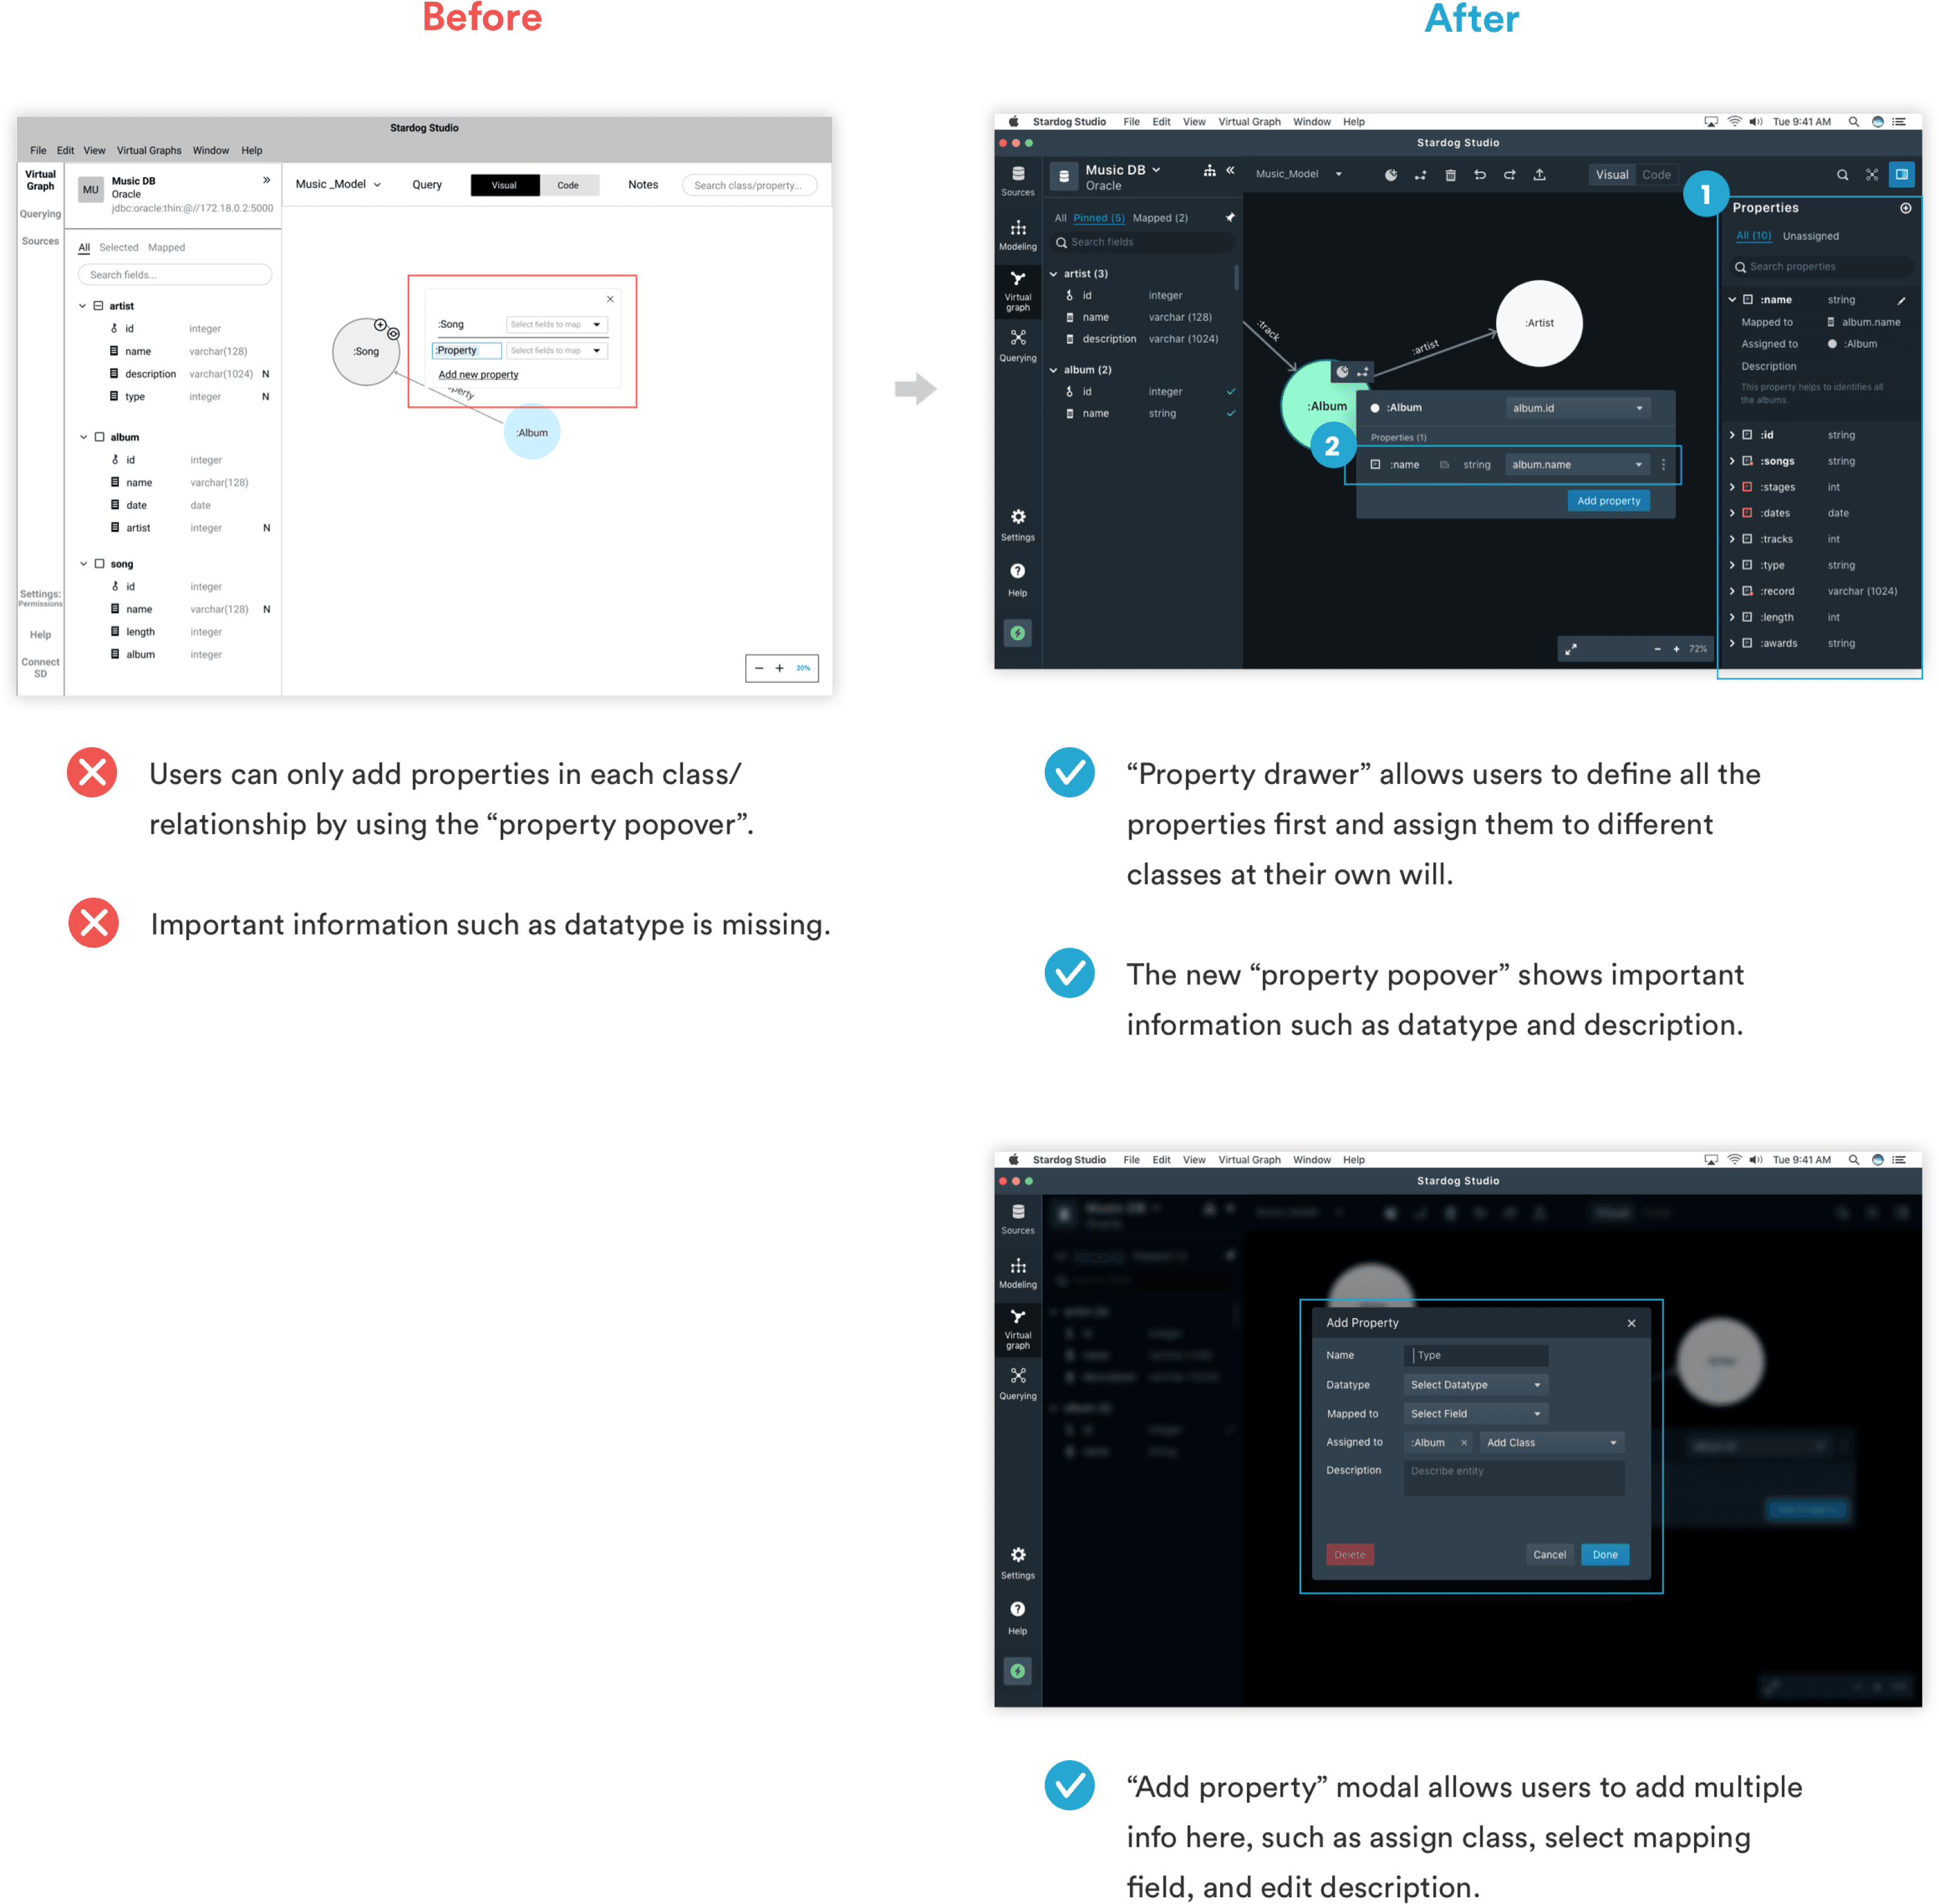Click the blue Add property button
This screenshot has width=1939, height=1904.
1608,501
